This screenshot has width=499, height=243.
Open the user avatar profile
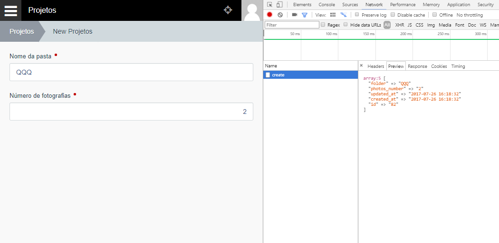[252, 10]
